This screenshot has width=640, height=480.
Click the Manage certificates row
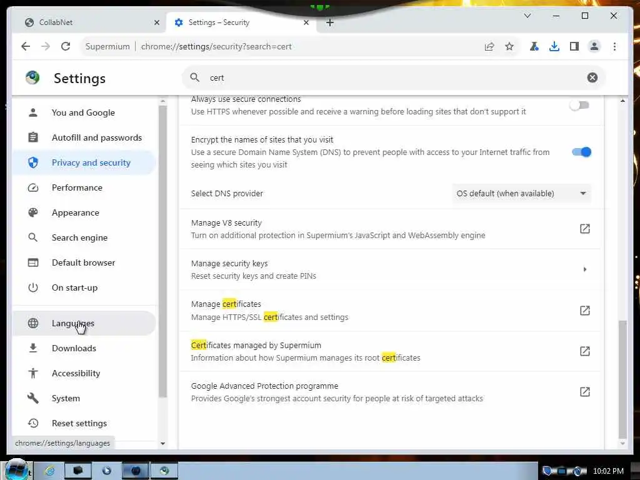(x=391, y=311)
